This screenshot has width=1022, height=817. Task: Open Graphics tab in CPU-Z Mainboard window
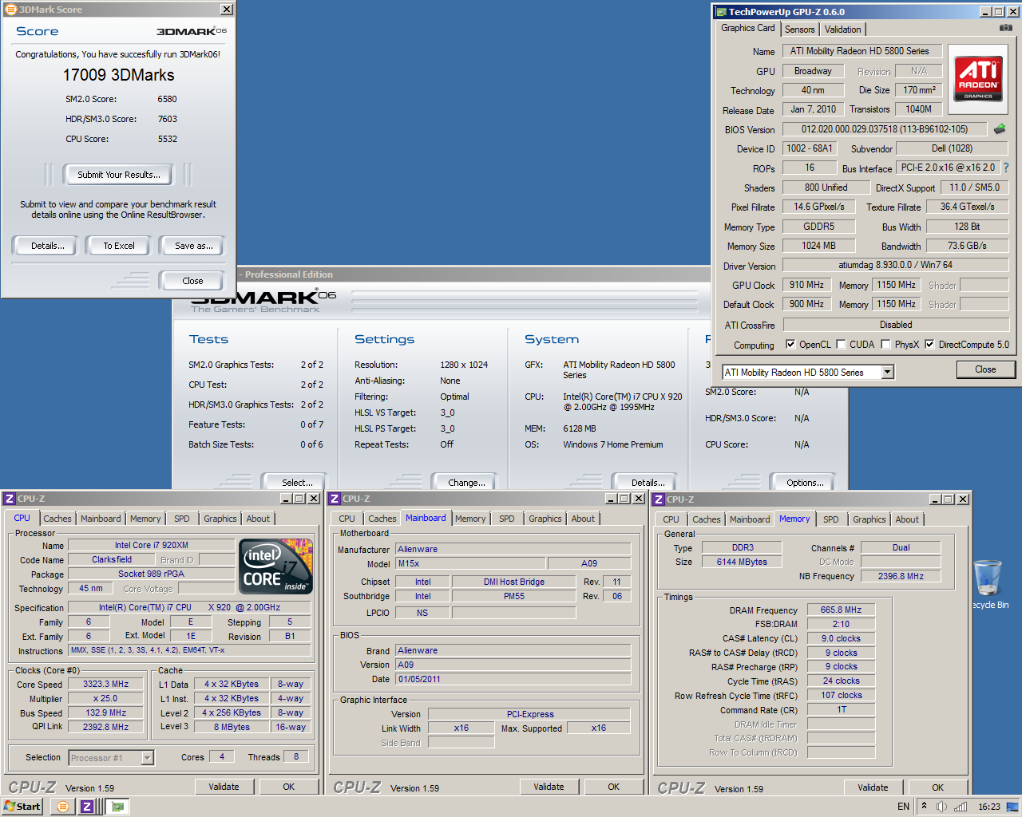[545, 519]
